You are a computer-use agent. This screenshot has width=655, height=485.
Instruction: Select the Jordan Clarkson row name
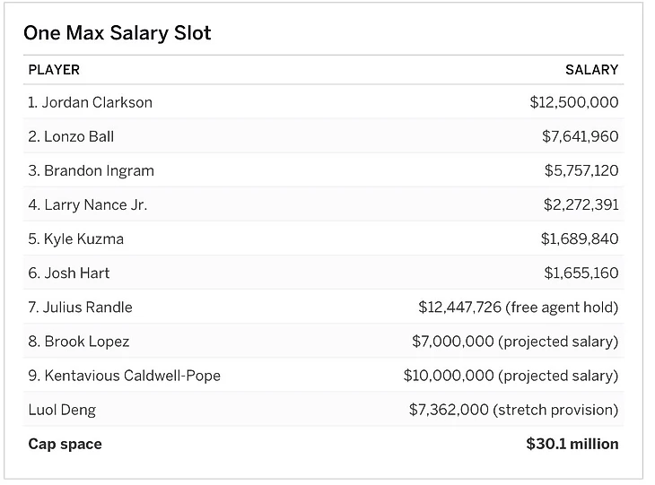pyautogui.click(x=91, y=102)
